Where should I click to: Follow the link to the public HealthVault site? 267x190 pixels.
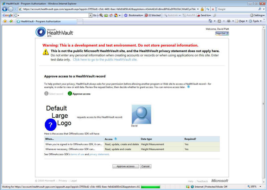click(105, 60)
